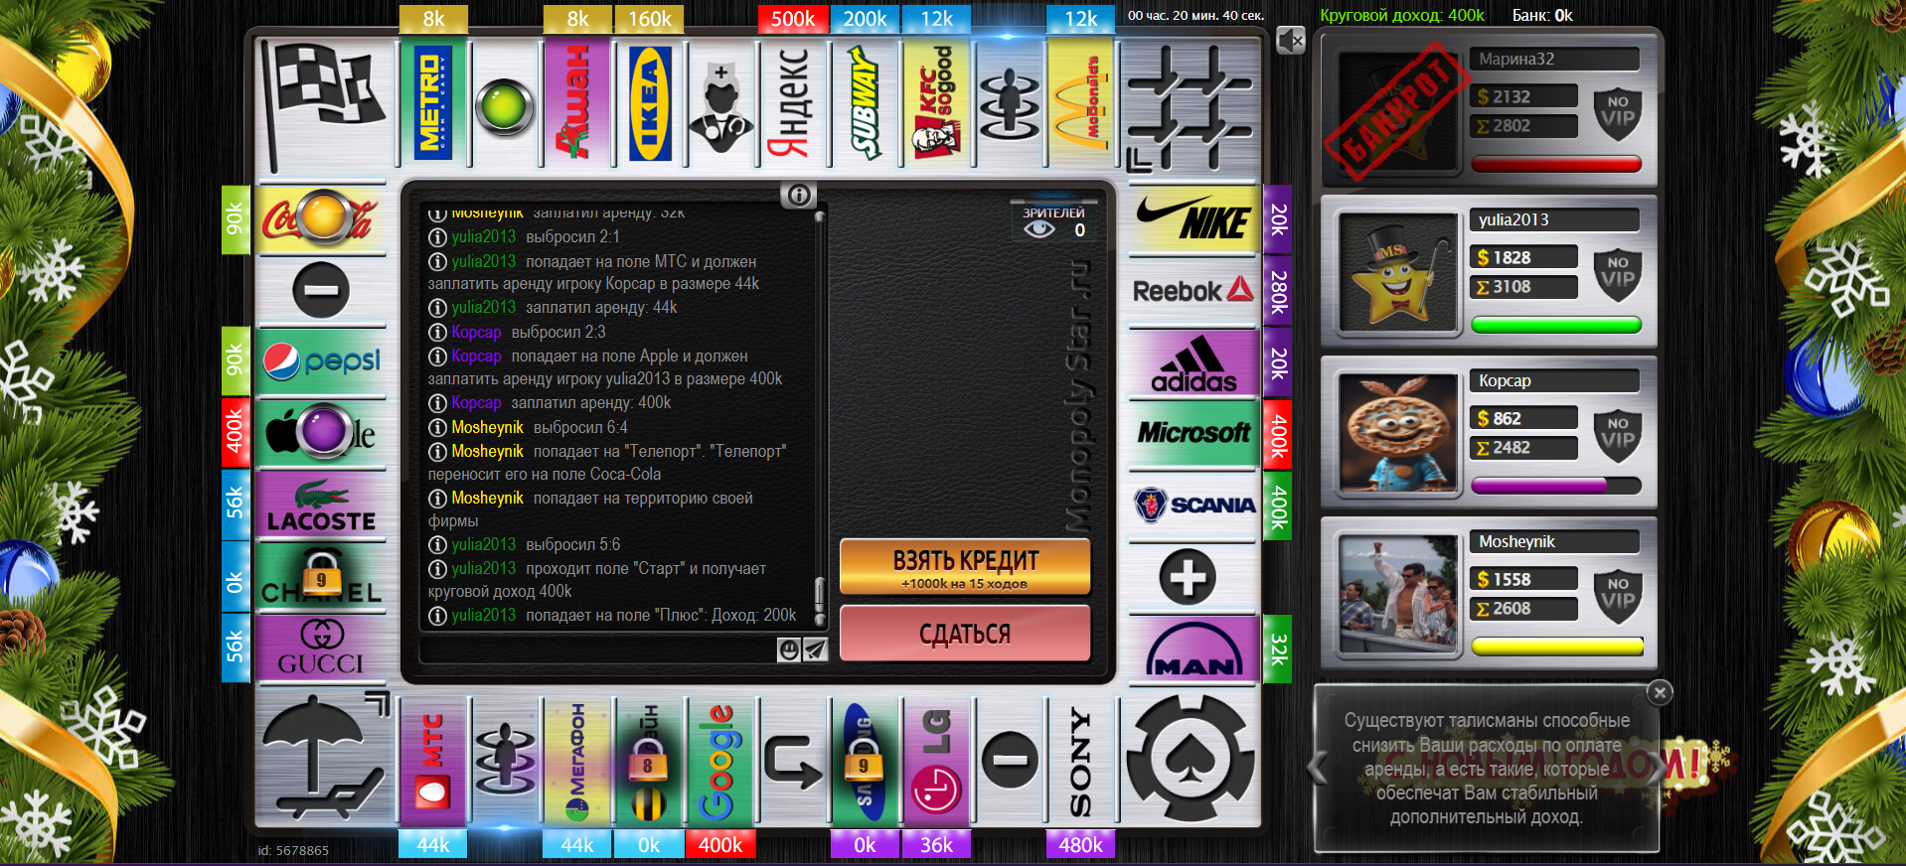
Task: Click the 480k price tag under SONY
Action: (1081, 844)
